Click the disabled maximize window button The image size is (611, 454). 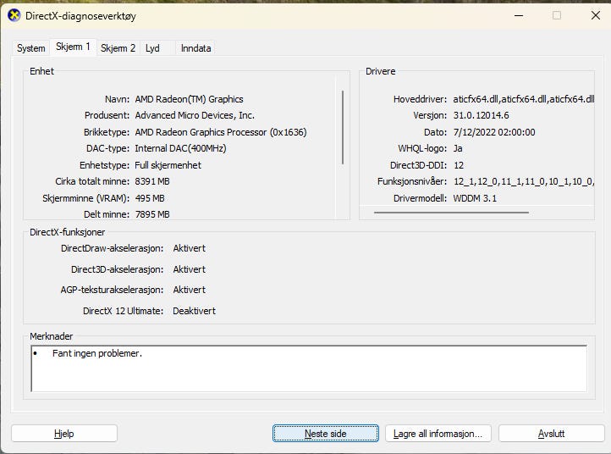(557, 16)
